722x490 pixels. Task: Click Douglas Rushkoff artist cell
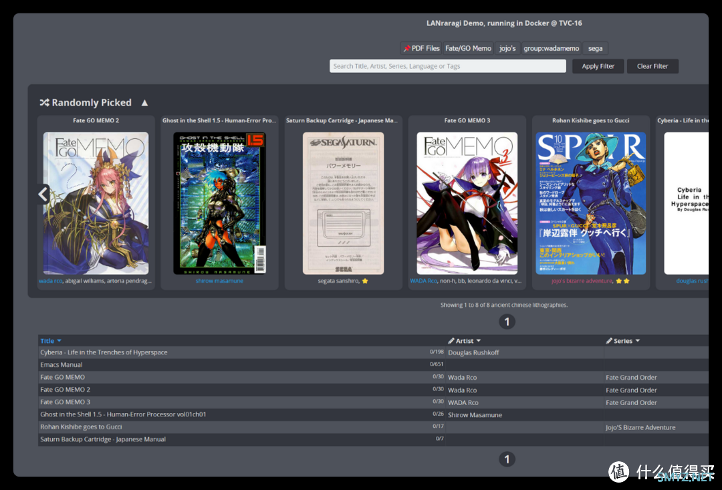point(473,353)
